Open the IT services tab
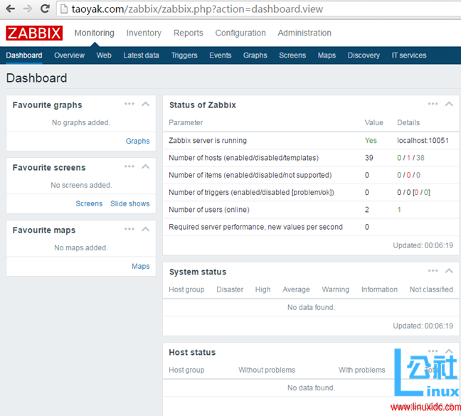This screenshot has height=416, width=461. [x=408, y=55]
